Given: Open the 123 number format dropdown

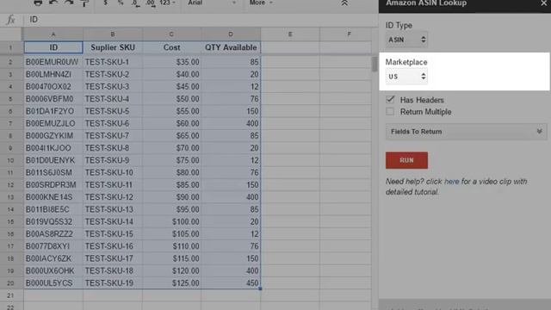Looking at the screenshot, I should (167, 3).
